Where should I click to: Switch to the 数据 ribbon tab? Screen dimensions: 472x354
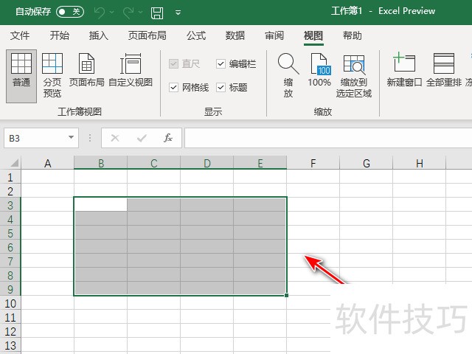click(x=235, y=36)
